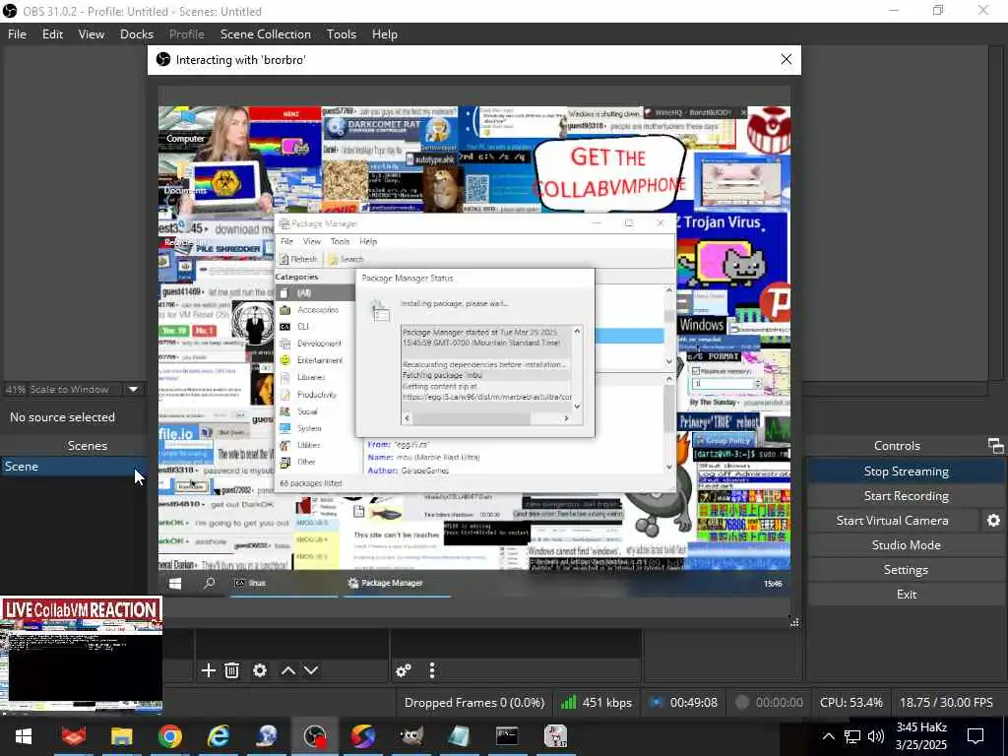
Task: Click the volume speaker tray icon
Action: 875,736
